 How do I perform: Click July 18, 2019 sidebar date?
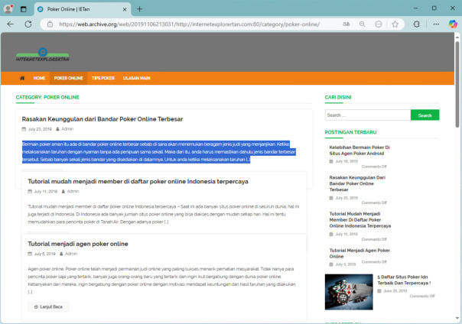pos(346,161)
